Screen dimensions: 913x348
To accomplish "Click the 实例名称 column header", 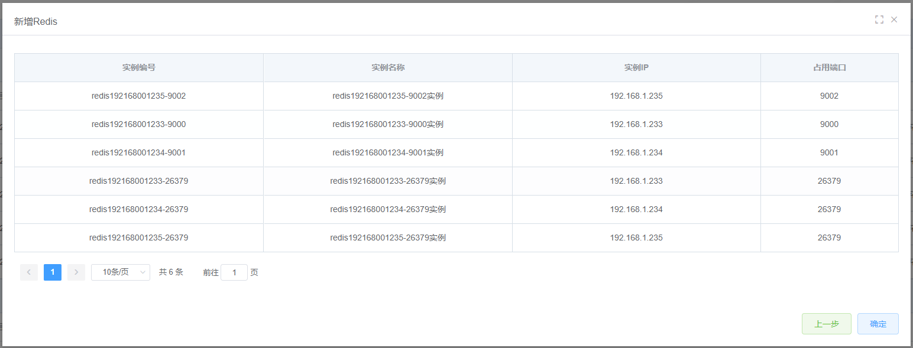I will 388,67.
